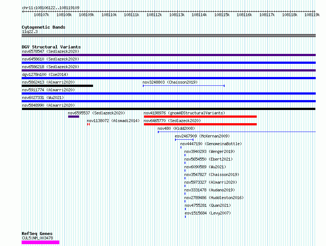Open nsv1138072 (Alsmadi2014) label
This screenshot has height=246, width=326.
(113, 121)
